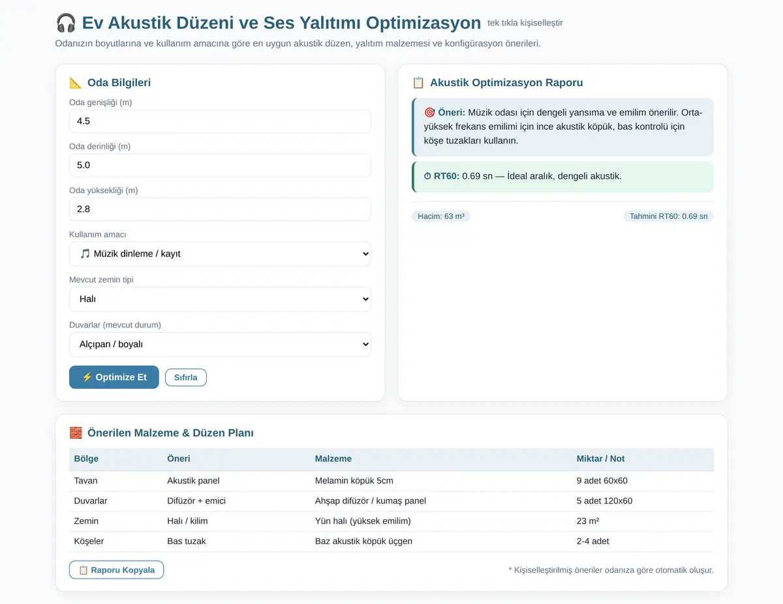Click the Kişiselleştirilmiş öneriler footnote text
783x604 pixels.
click(x=611, y=570)
